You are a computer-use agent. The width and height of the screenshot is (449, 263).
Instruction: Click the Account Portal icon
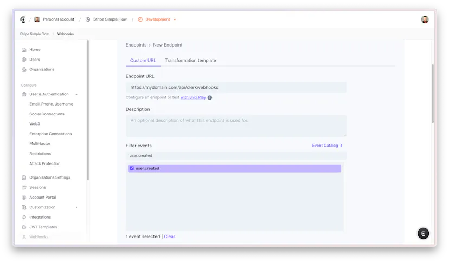[24, 197]
